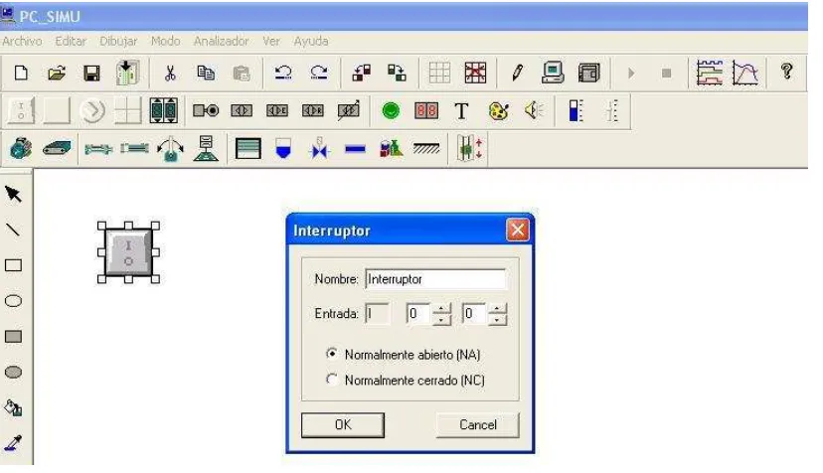Open the Modo menu
The width and height of the screenshot is (823, 473).
pyautogui.click(x=165, y=41)
